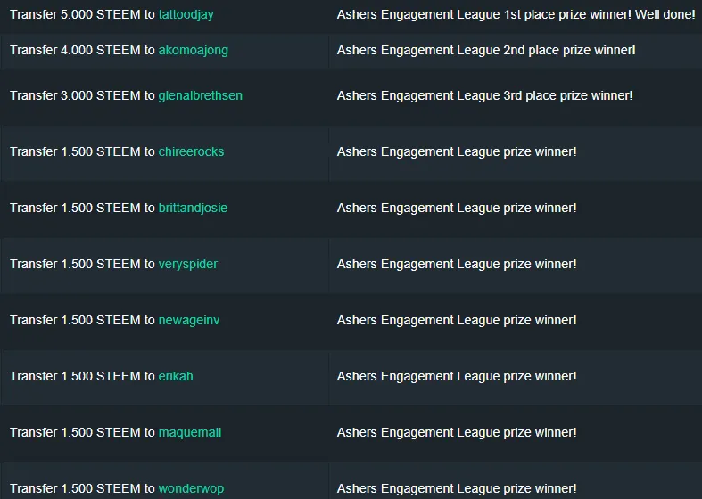Go to brittandjosie's profile
Viewport: 702px width, 499px height.
click(193, 209)
